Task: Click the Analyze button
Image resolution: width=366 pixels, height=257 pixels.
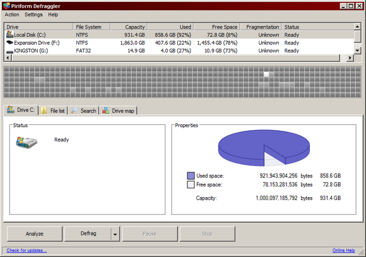Action: (35, 234)
